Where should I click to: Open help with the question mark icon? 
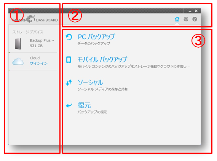195,19
